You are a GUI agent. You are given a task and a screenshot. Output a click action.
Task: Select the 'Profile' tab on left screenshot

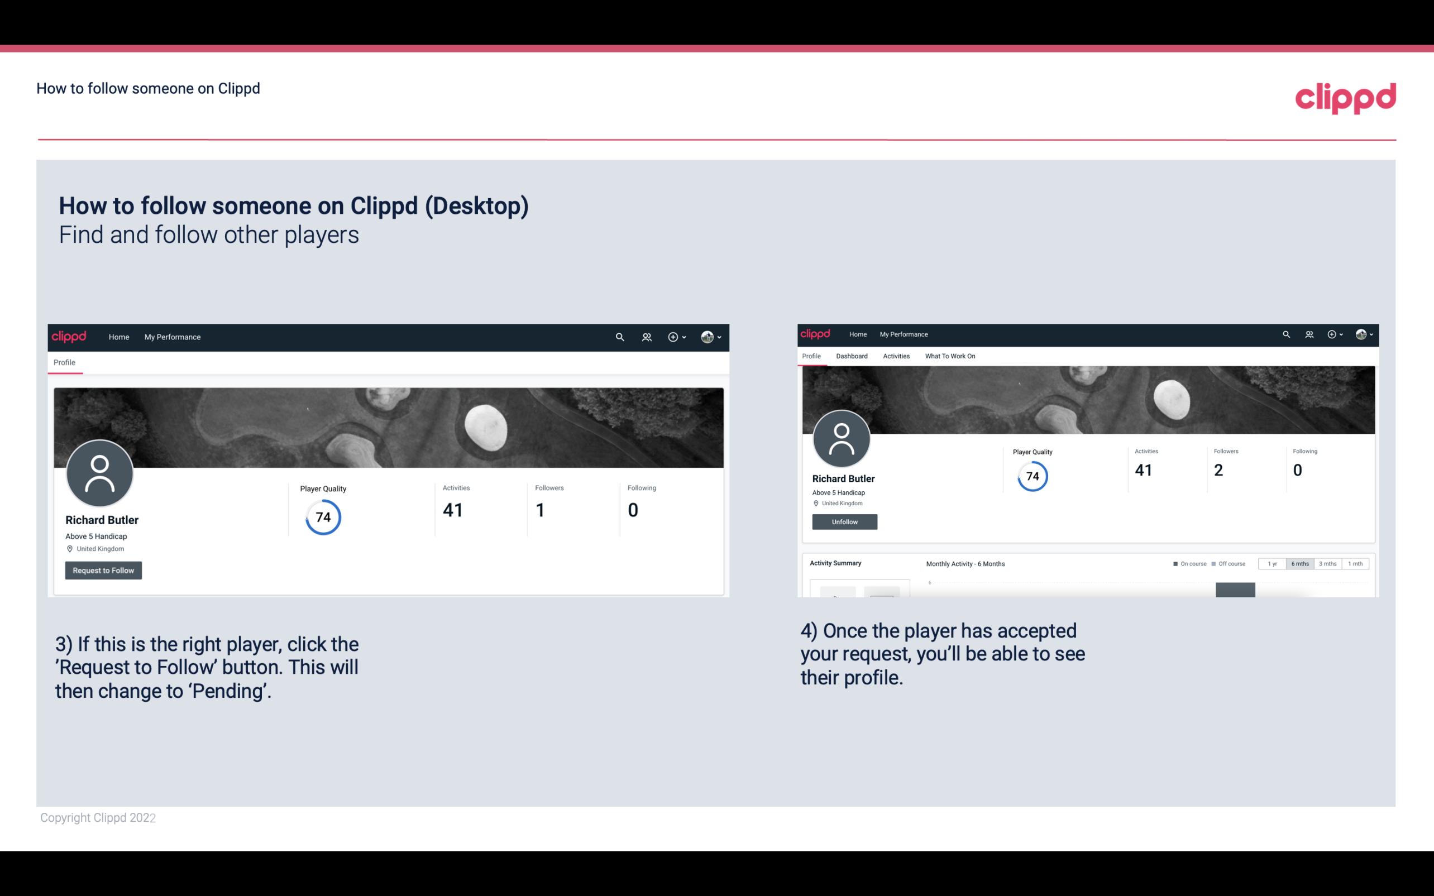click(x=64, y=361)
